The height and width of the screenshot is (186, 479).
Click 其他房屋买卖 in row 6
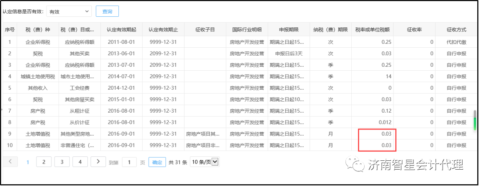coord(79,99)
